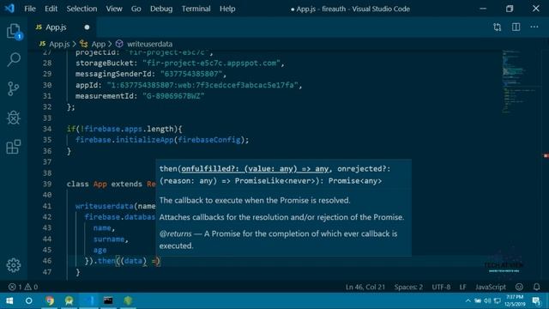Viewport: 549px width, 309px height.
Task: Click the VS Code logo icon
Action: click(9, 8)
